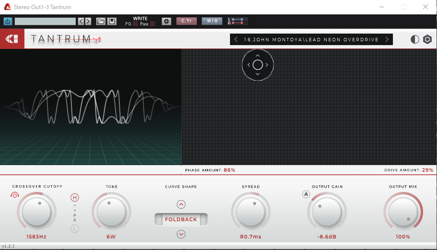Click the XY pad puck circle
Screen dimensions: 437x250
click(x=257, y=65)
